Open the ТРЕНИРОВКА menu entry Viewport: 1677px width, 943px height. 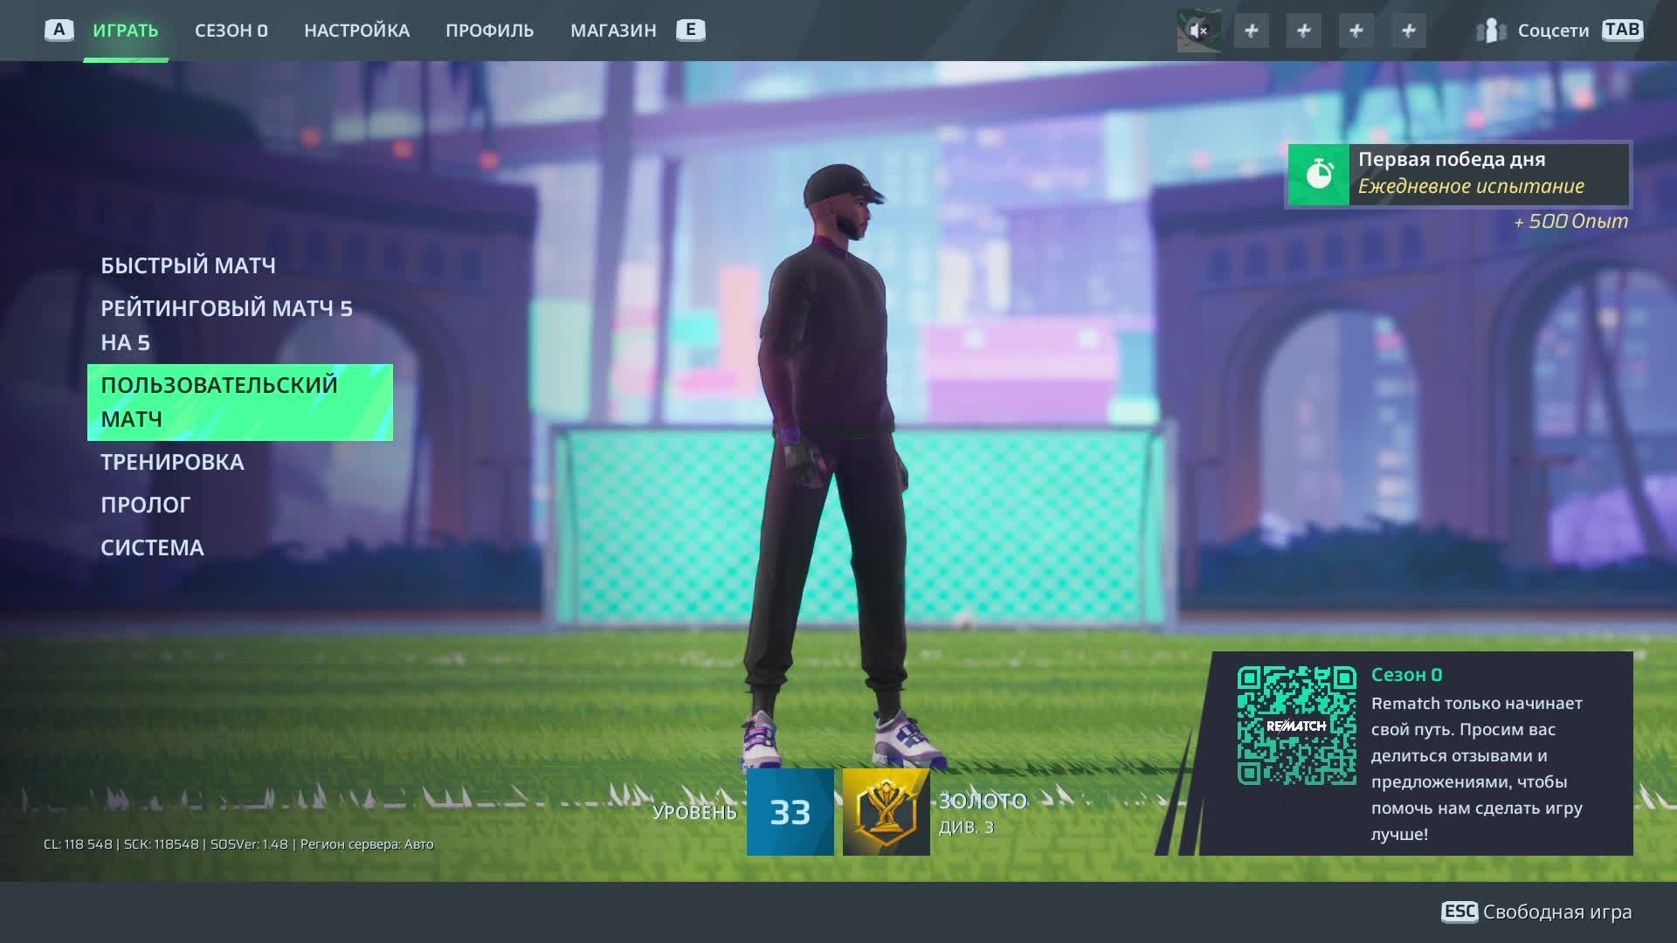click(x=172, y=462)
